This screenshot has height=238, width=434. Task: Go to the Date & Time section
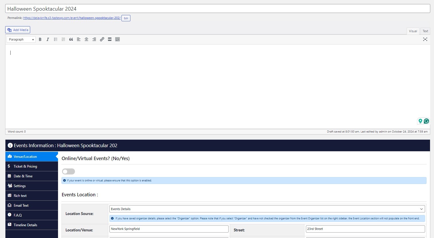(x=23, y=176)
